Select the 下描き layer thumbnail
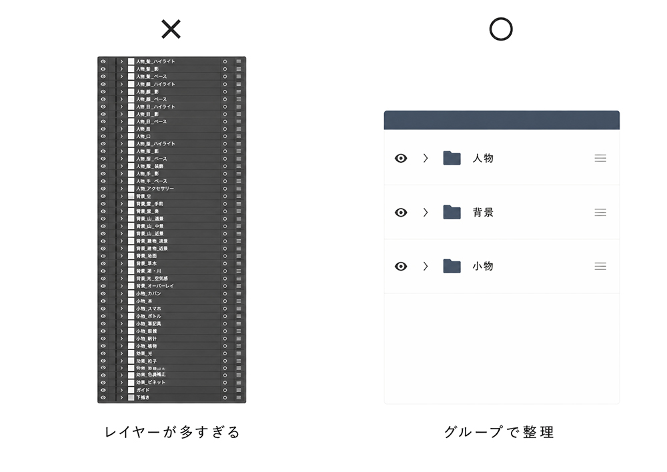Image resolution: width=667 pixels, height=472 pixels. (131, 397)
